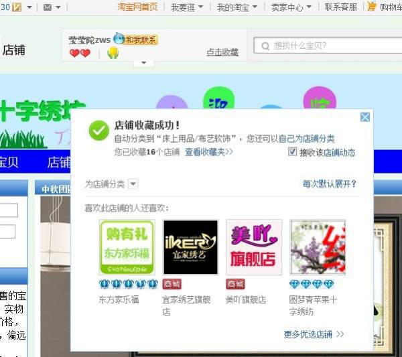The height and width of the screenshot is (357, 402).
Task: Open 东方家乐福 shop thumbnail
Action: point(127,247)
